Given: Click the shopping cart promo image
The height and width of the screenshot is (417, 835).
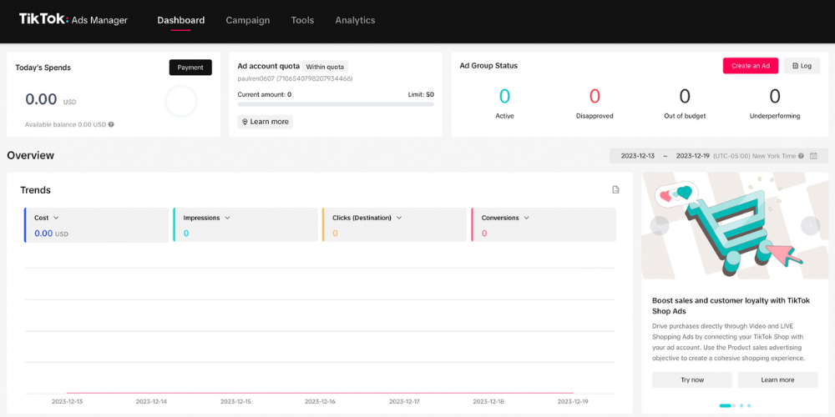Looking at the screenshot, I should [735, 225].
